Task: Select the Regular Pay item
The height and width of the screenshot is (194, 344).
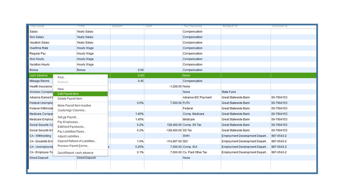Action: pyautogui.click(x=38, y=54)
